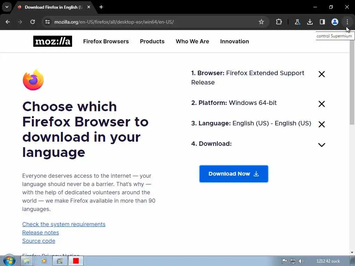Viewport: 355px width, 266px height.
Task: Click '1. Browser: Firefox Extended Support Release' text
Action: (x=248, y=78)
